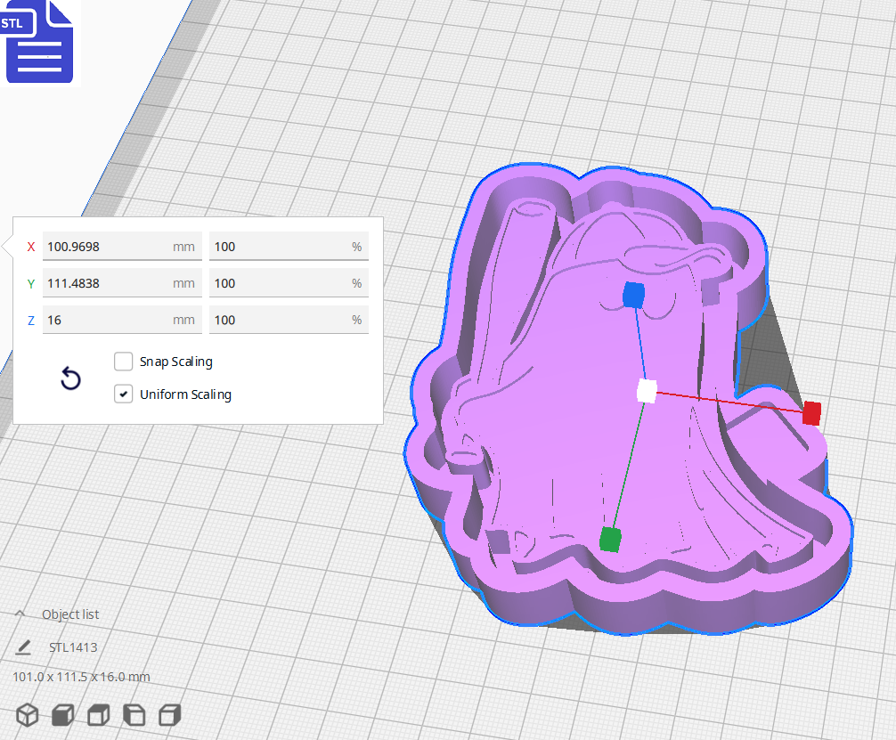
Task: Click the reset scale circular-arrow icon
Action: coord(70,378)
